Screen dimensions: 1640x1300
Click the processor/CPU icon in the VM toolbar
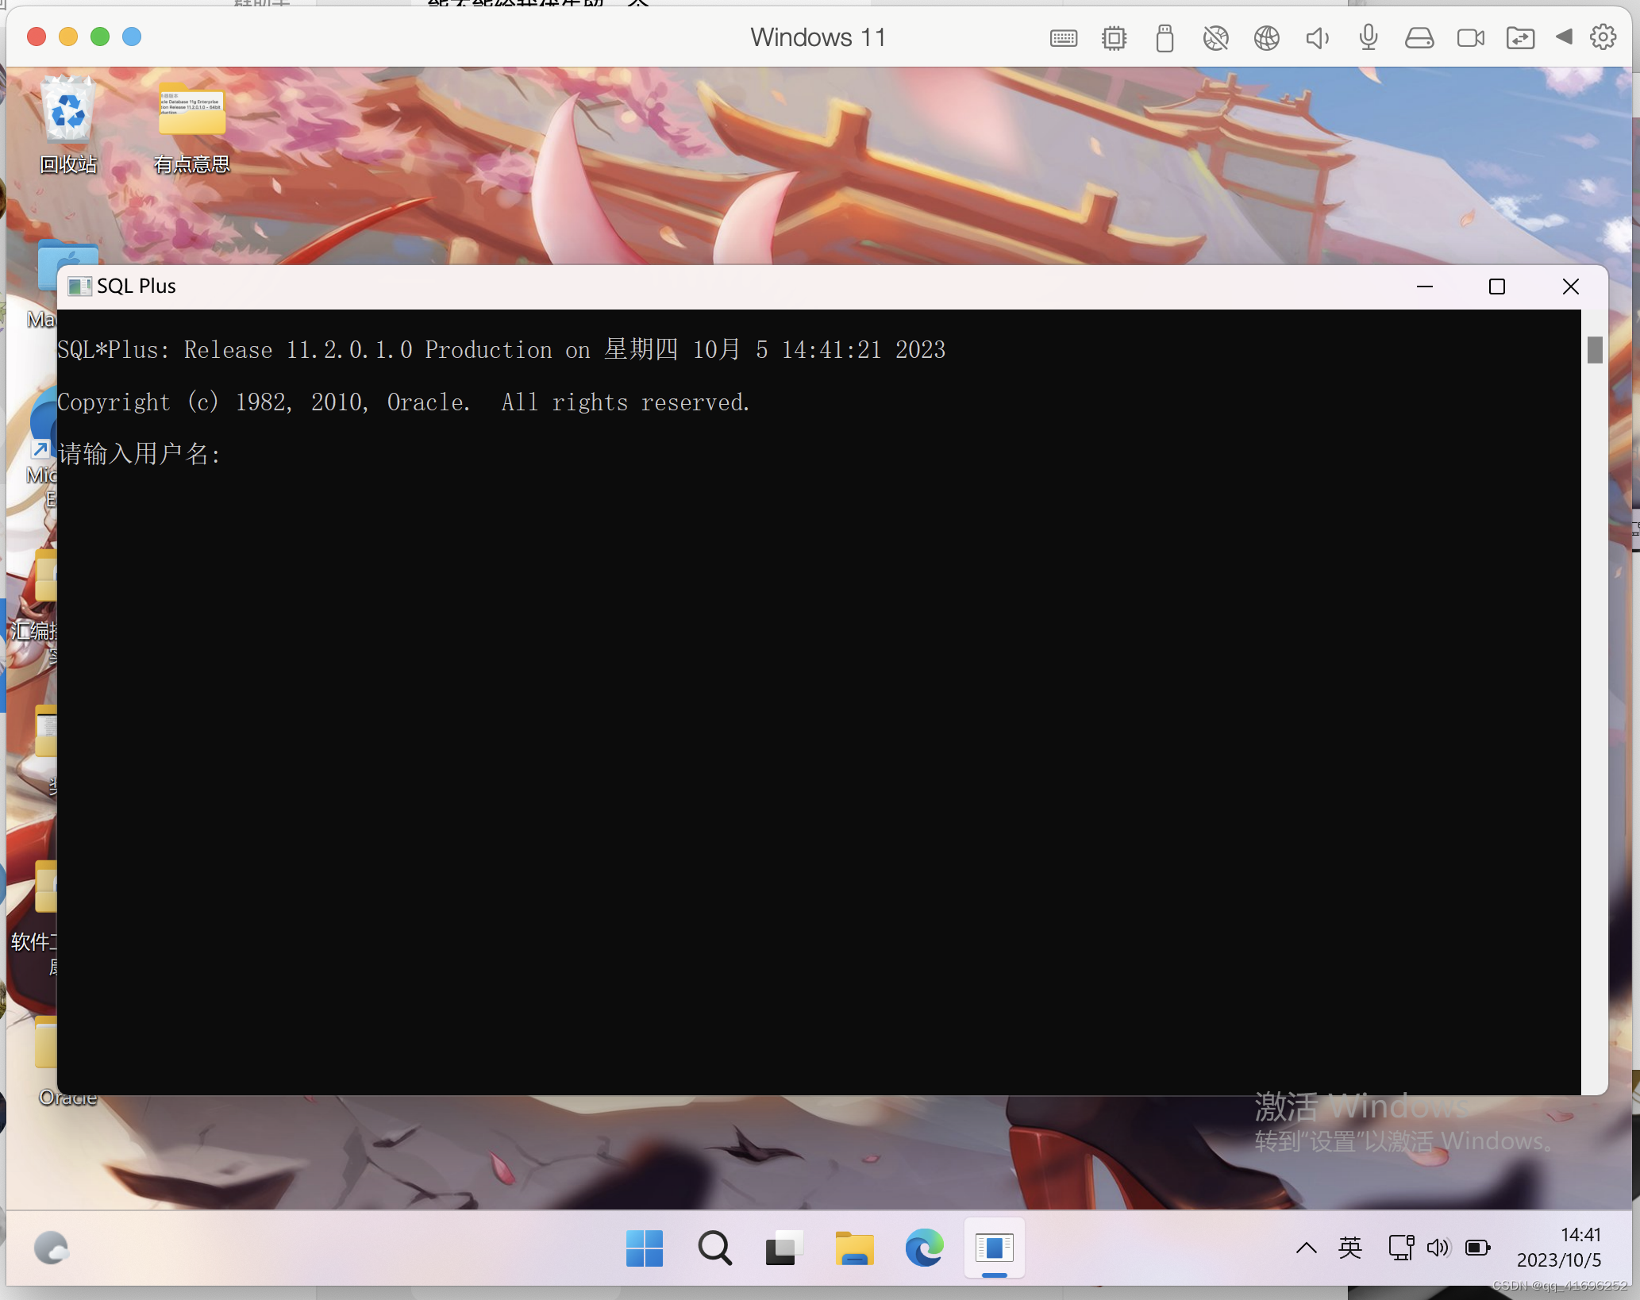pos(1114,37)
